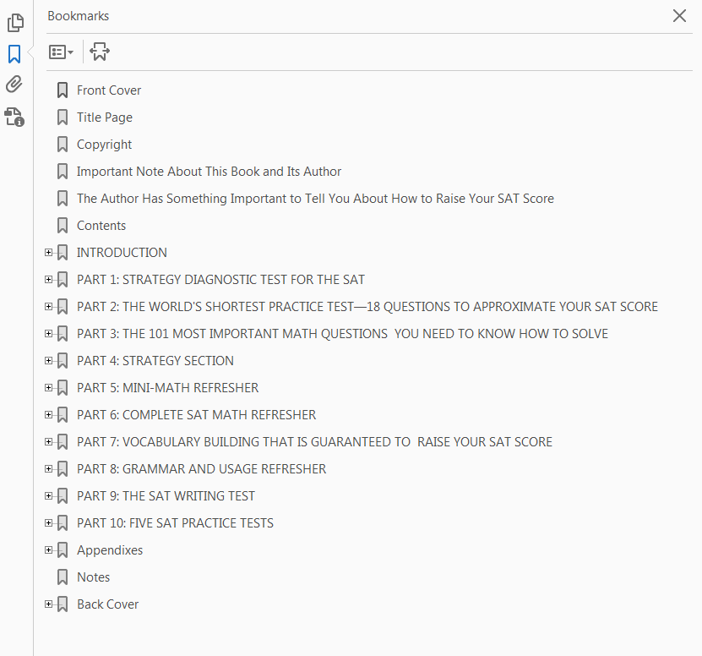Select the Back Cover bookmark text
Screen dimensions: 702x656
[x=107, y=604]
